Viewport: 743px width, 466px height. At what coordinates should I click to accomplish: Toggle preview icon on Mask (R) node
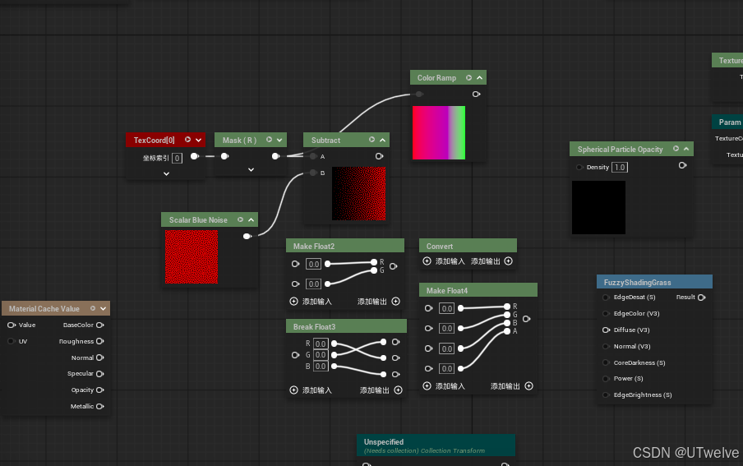(269, 140)
